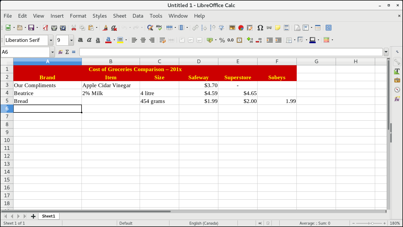Toggle Center Vertically alignment
The height and width of the screenshot is (227, 403).
coord(191,40)
